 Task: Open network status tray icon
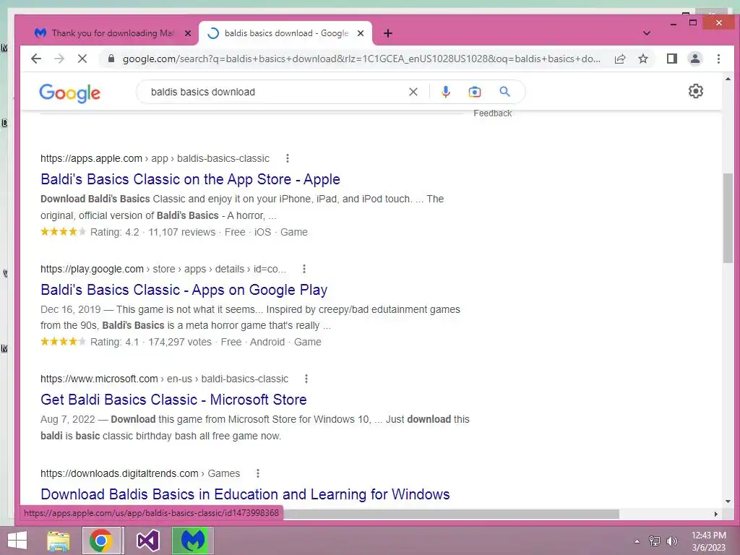point(654,541)
